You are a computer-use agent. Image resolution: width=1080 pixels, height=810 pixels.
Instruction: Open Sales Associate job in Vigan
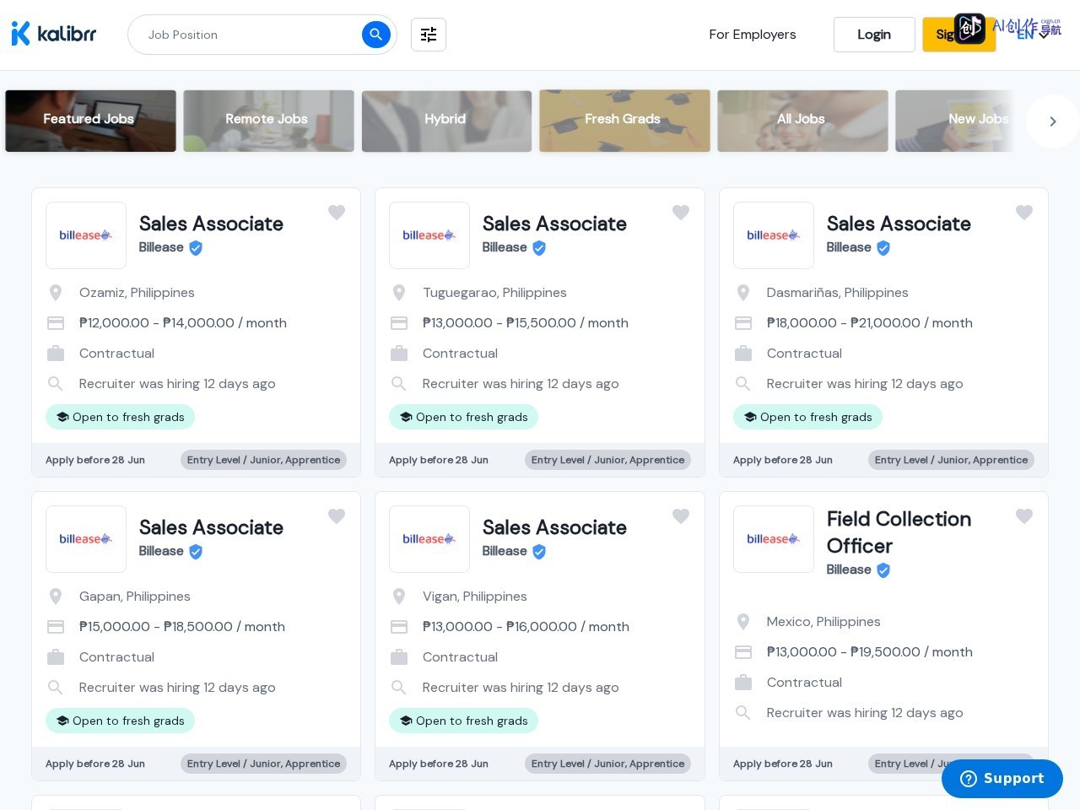pyautogui.click(x=554, y=527)
